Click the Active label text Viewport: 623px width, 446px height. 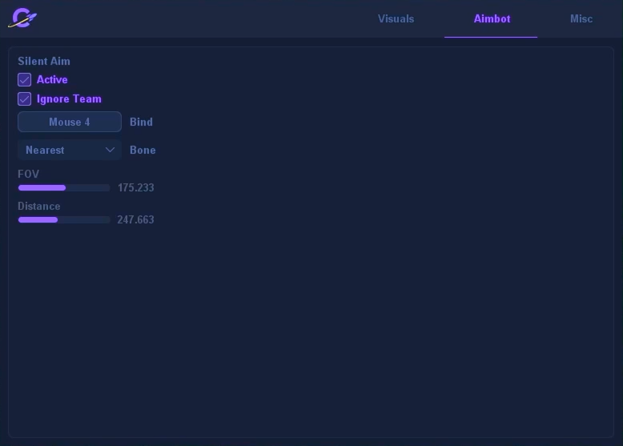(x=52, y=80)
